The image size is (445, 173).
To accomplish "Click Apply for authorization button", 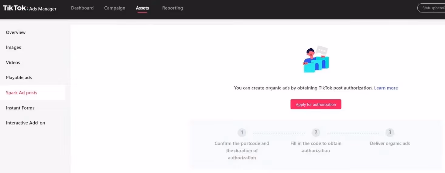I will coord(316,104).
